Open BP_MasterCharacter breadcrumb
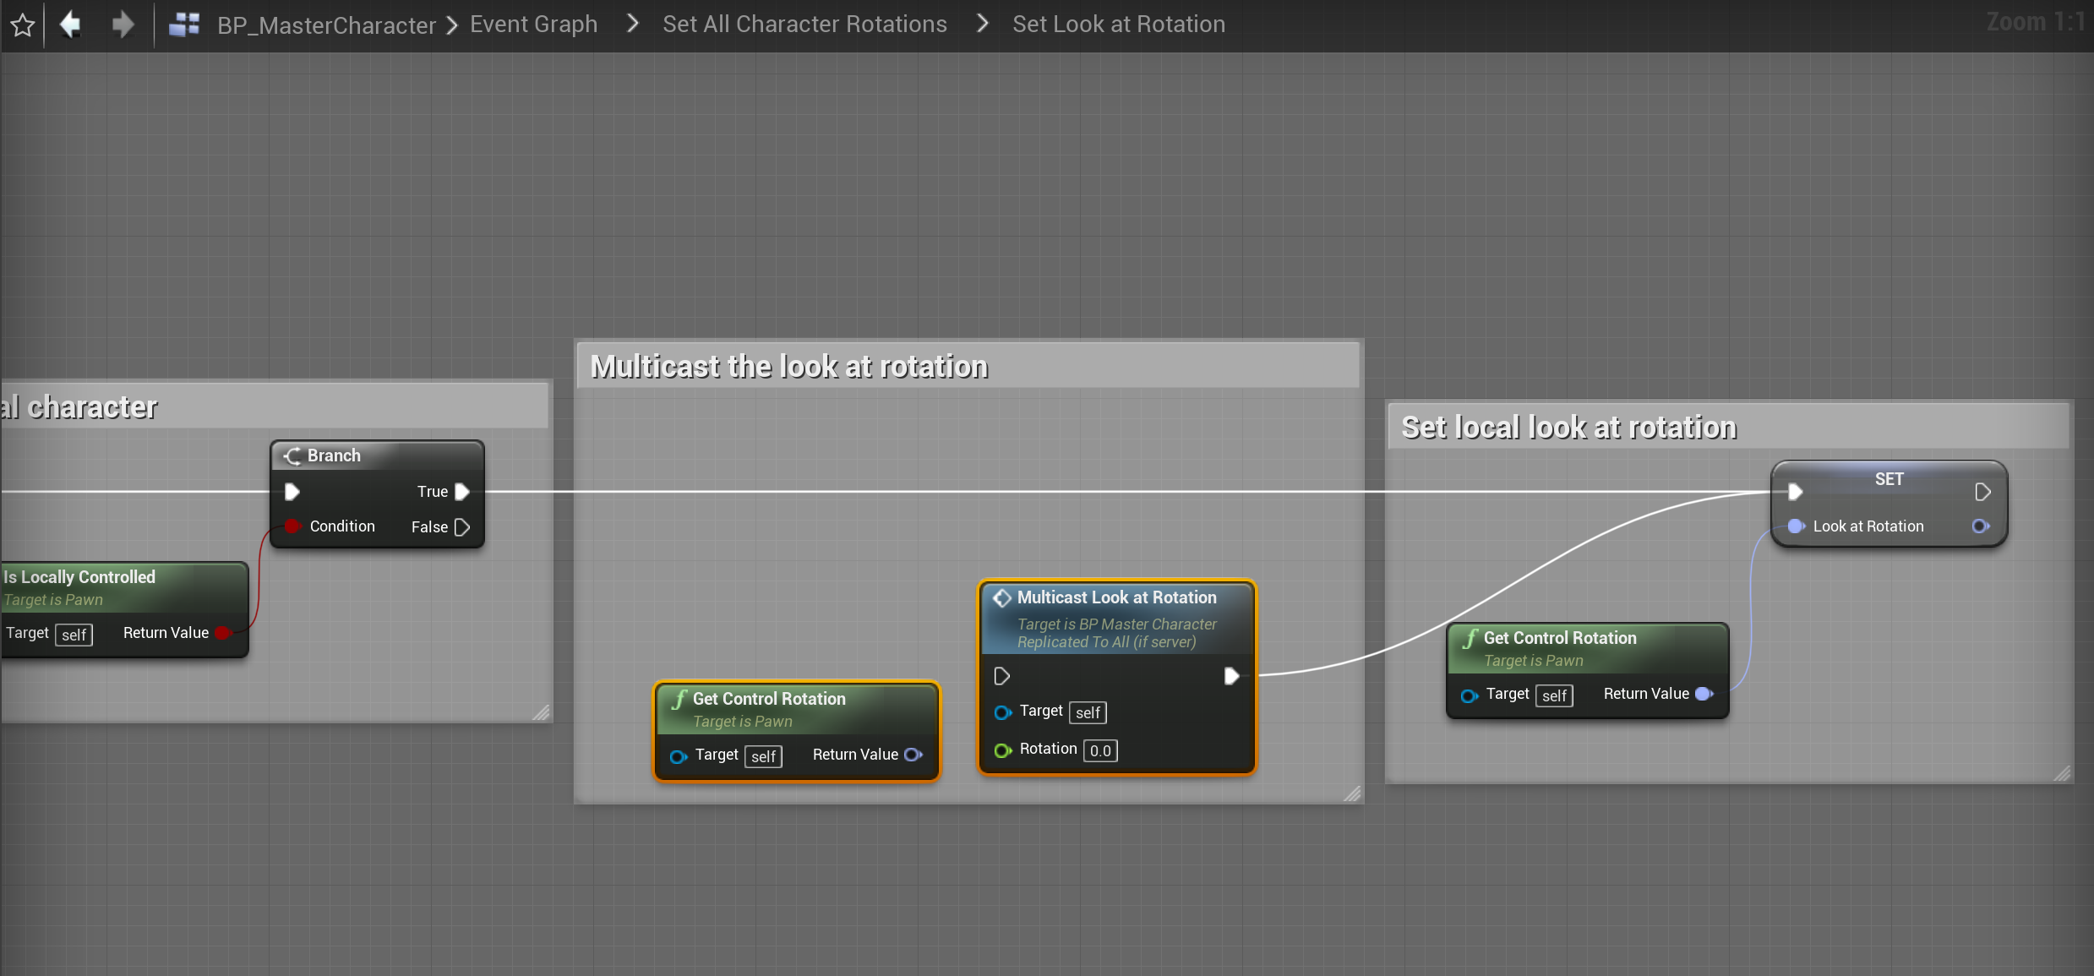This screenshot has height=976, width=2094. tap(326, 25)
